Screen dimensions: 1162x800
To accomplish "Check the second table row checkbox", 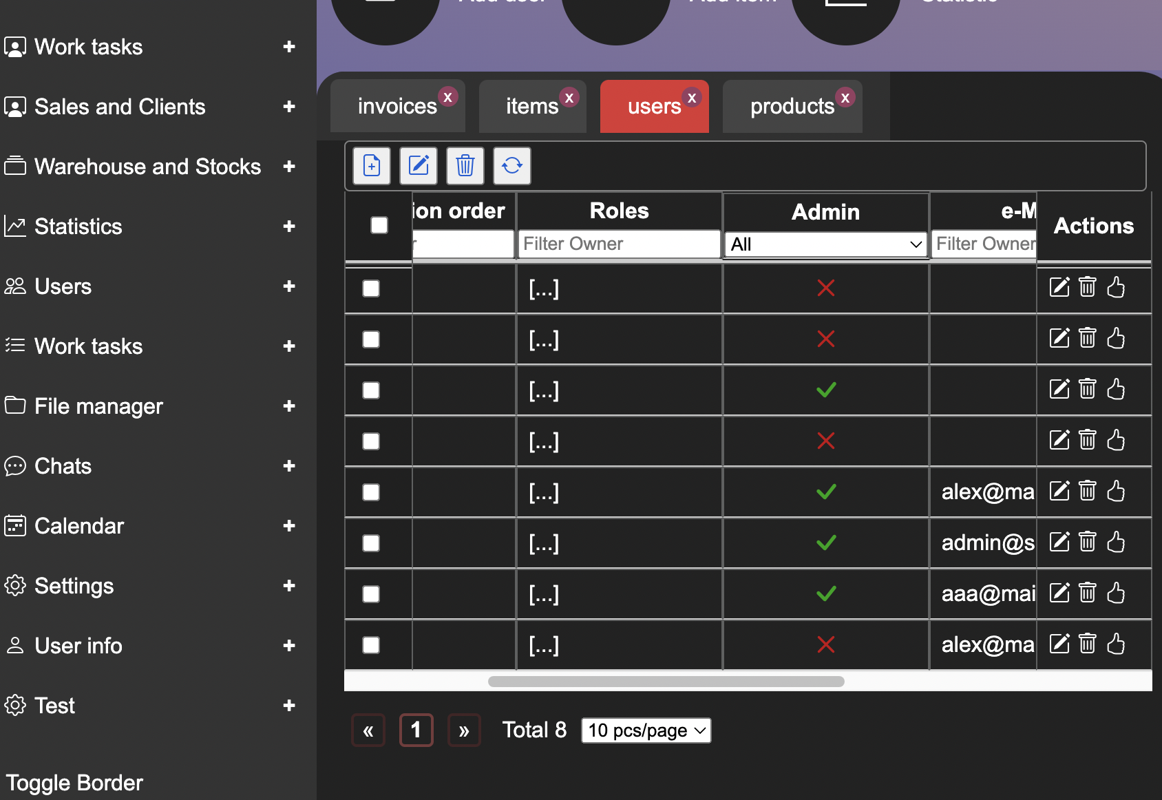I will pyautogui.click(x=371, y=339).
